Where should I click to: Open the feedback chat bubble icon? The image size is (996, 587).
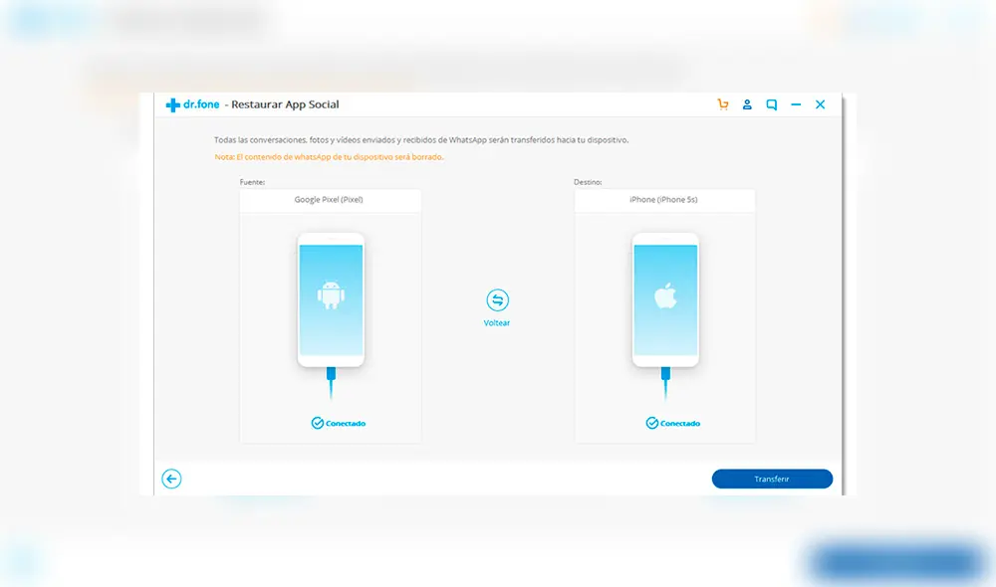tap(771, 104)
